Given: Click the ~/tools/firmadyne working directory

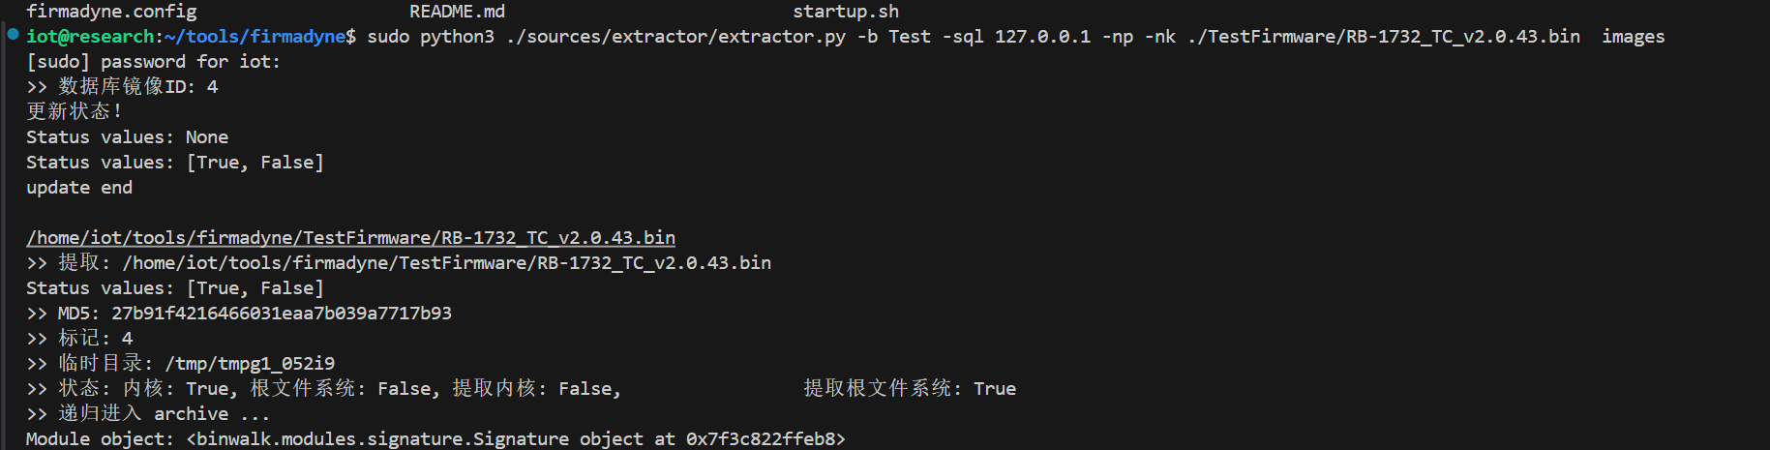Looking at the screenshot, I should pos(255,37).
